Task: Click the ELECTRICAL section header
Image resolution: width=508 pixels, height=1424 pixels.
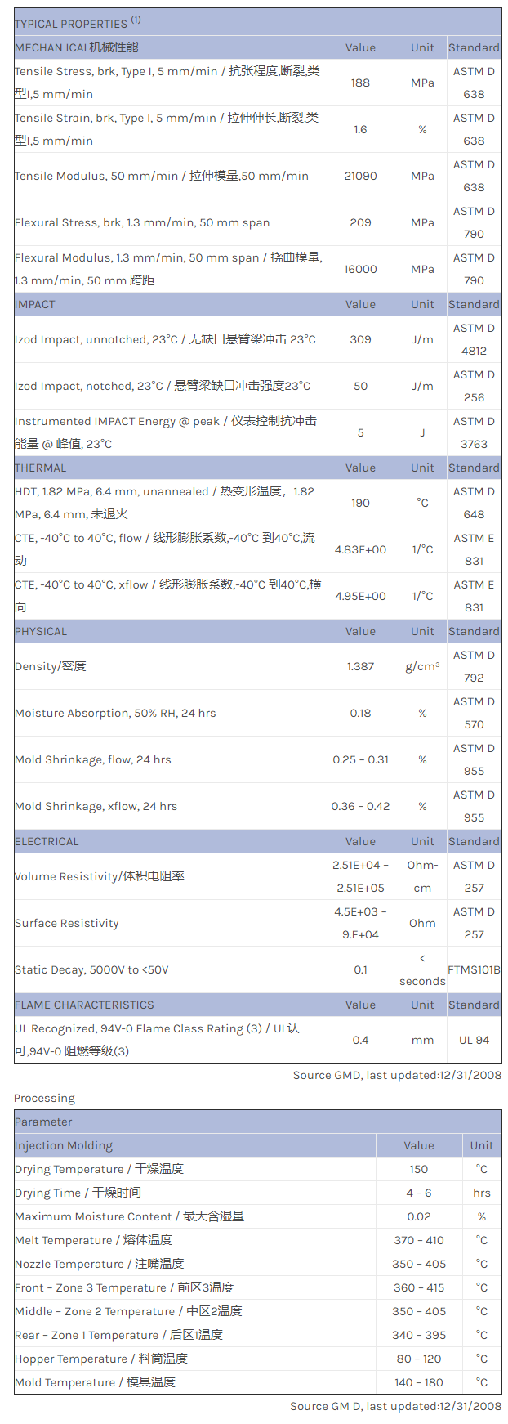Action: click(47, 841)
